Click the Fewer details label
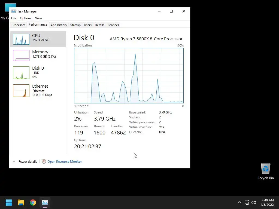This screenshot has height=209, width=279. [28, 162]
